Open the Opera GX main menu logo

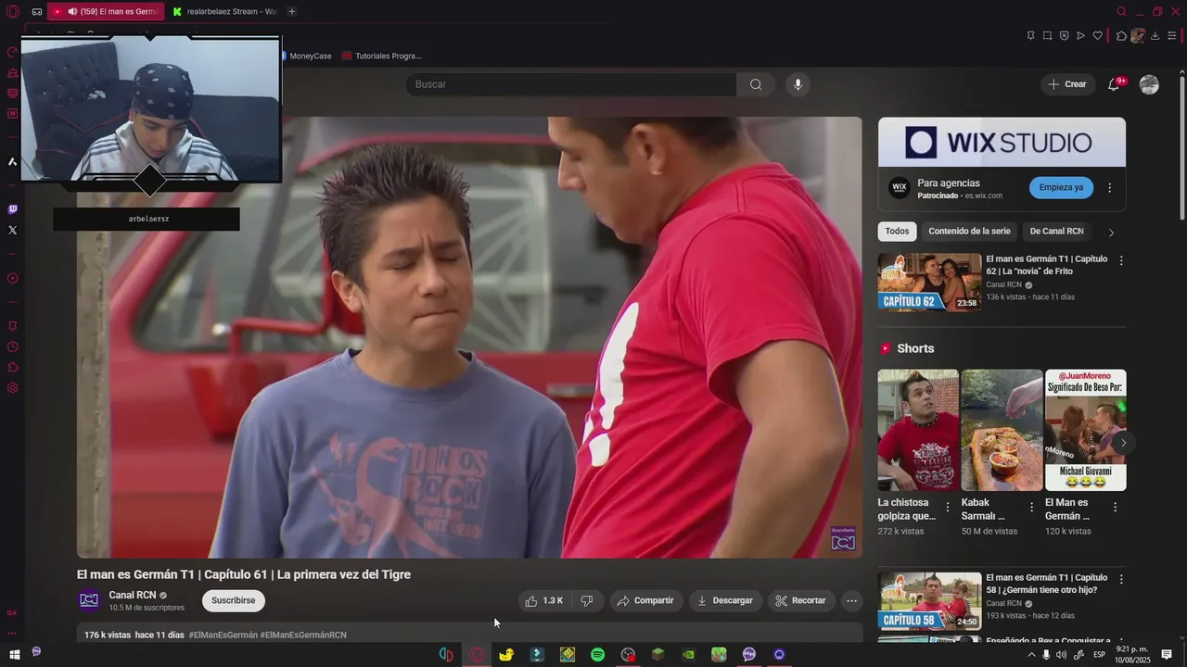[12, 11]
